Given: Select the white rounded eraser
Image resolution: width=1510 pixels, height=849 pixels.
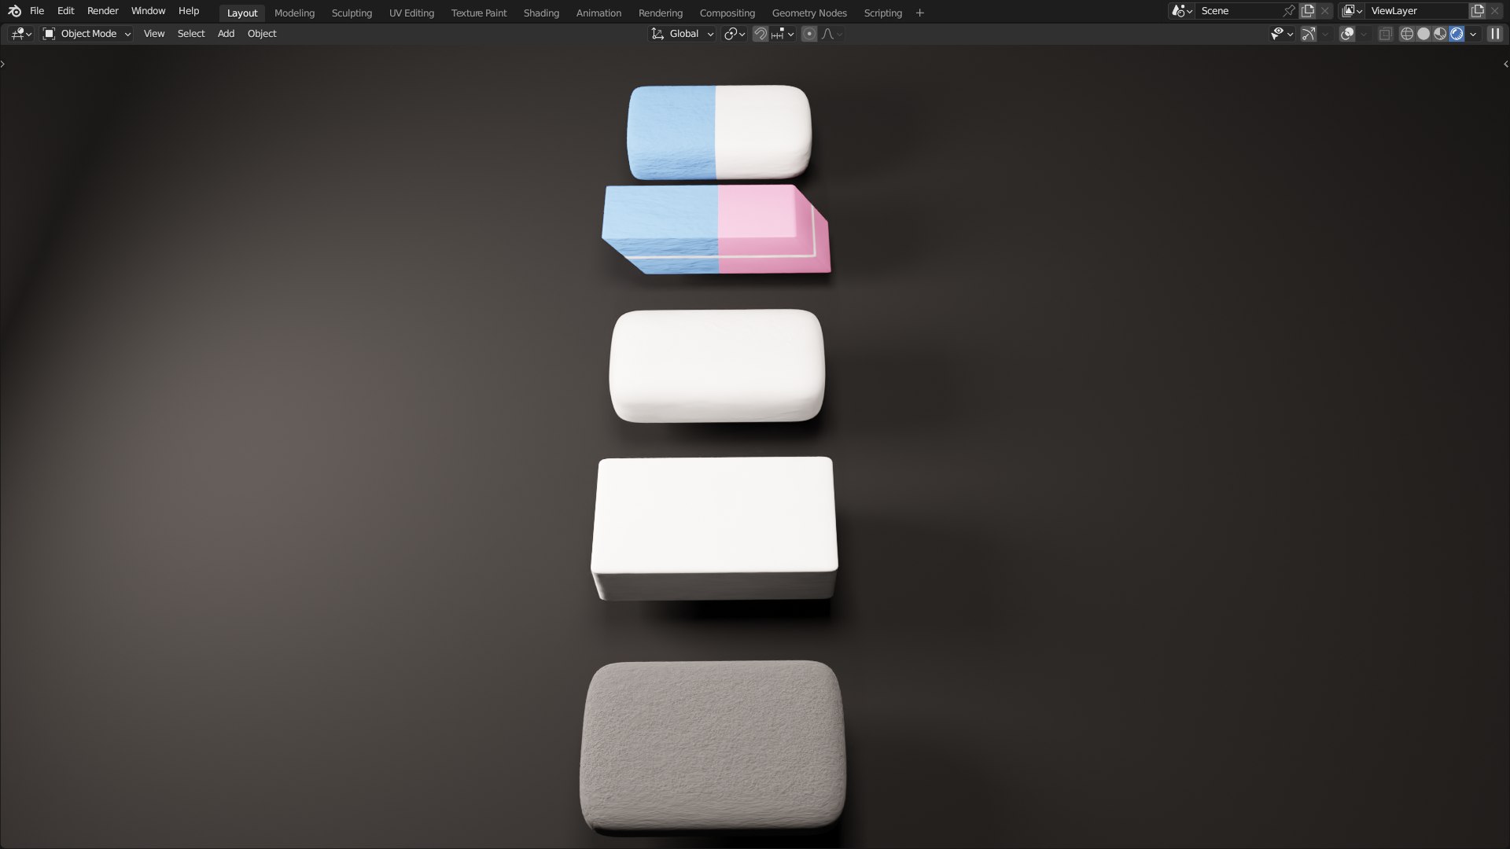Looking at the screenshot, I should point(716,366).
